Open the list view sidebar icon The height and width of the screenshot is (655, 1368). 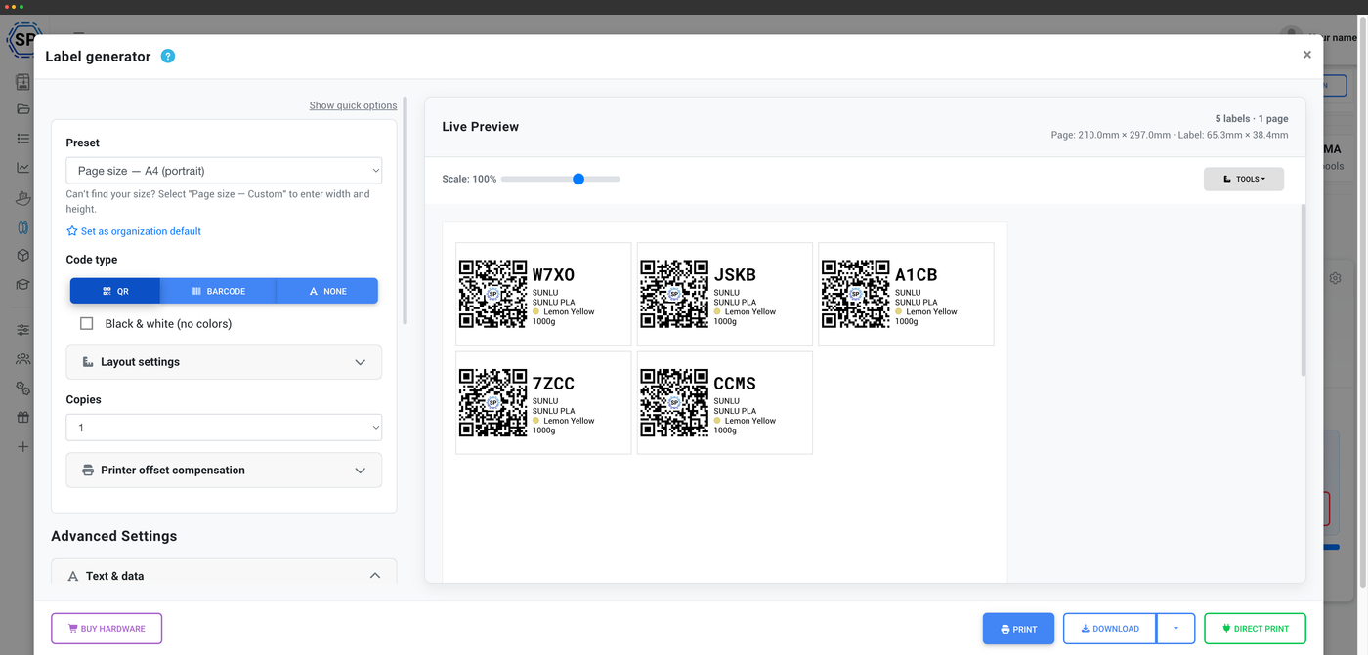pos(23,139)
